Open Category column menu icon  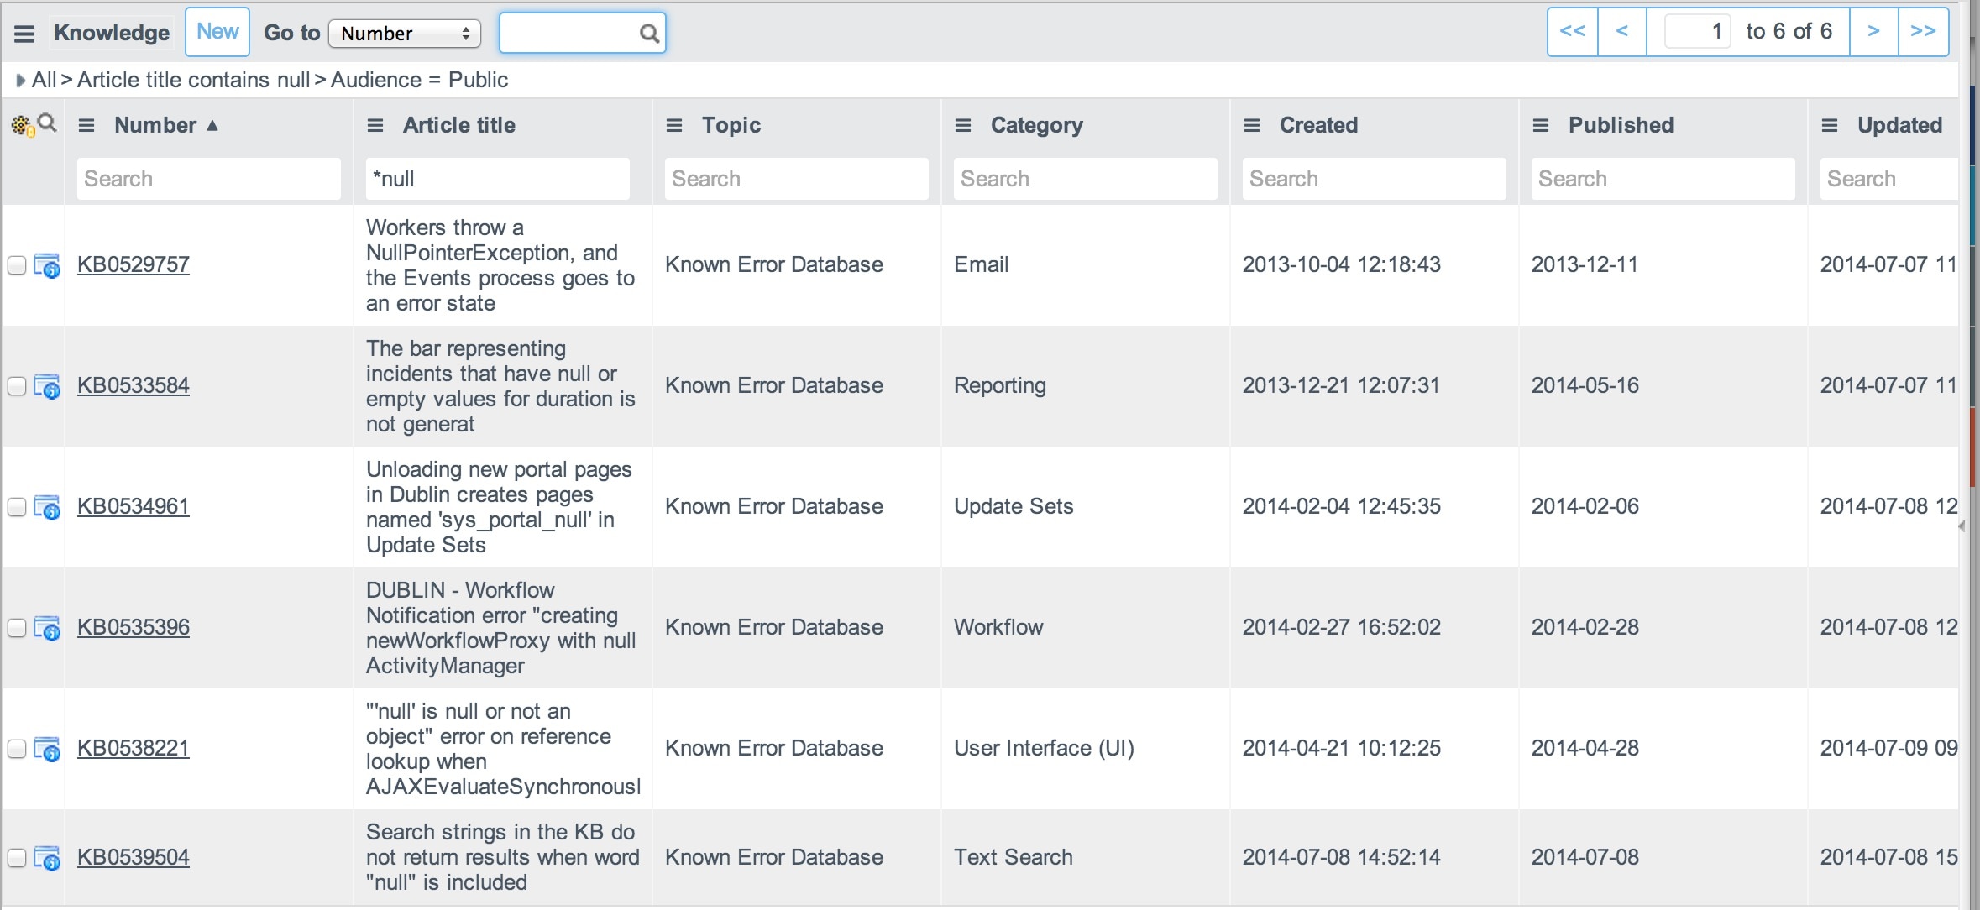click(963, 126)
